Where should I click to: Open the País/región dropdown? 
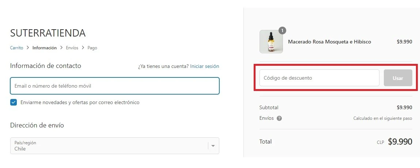pyautogui.click(x=110, y=146)
